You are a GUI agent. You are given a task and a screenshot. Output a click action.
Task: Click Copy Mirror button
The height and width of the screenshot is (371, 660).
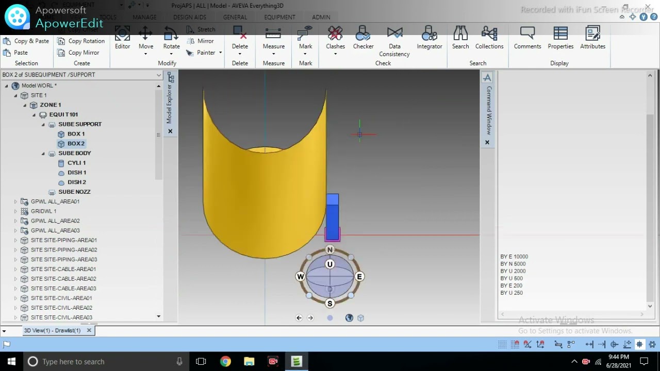pos(78,53)
